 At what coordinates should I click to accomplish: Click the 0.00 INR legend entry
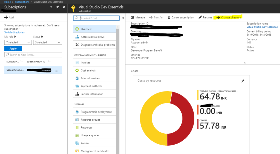[210, 110]
